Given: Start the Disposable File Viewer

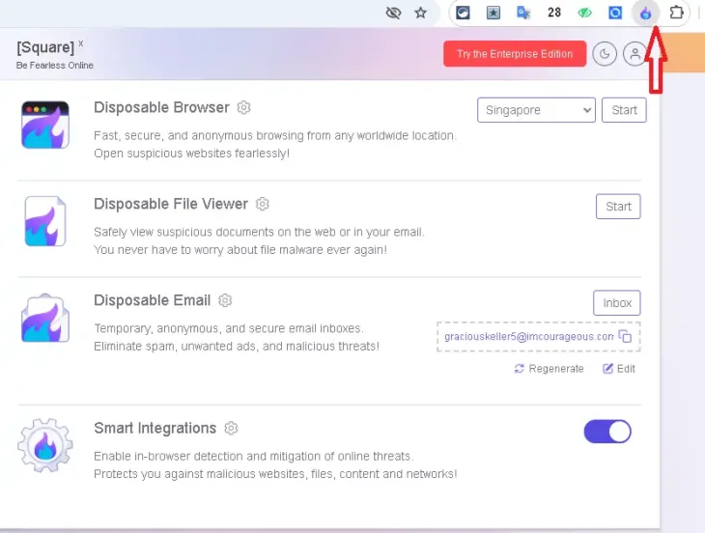Looking at the screenshot, I should pyautogui.click(x=618, y=206).
